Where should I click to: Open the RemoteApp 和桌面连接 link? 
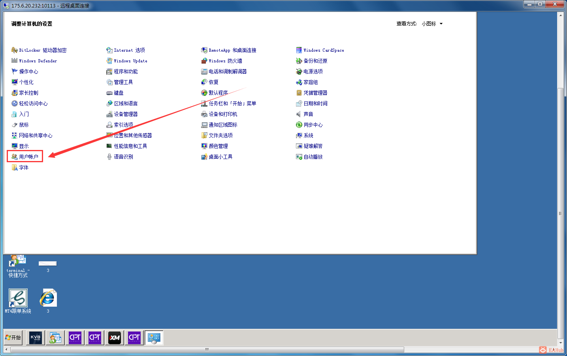coord(233,50)
